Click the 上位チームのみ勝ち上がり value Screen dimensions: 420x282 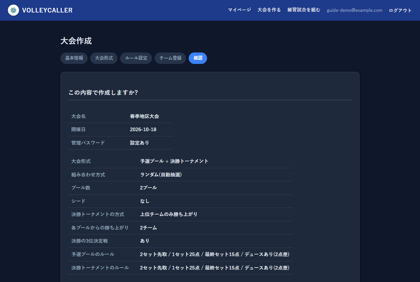click(x=169, y=214)
